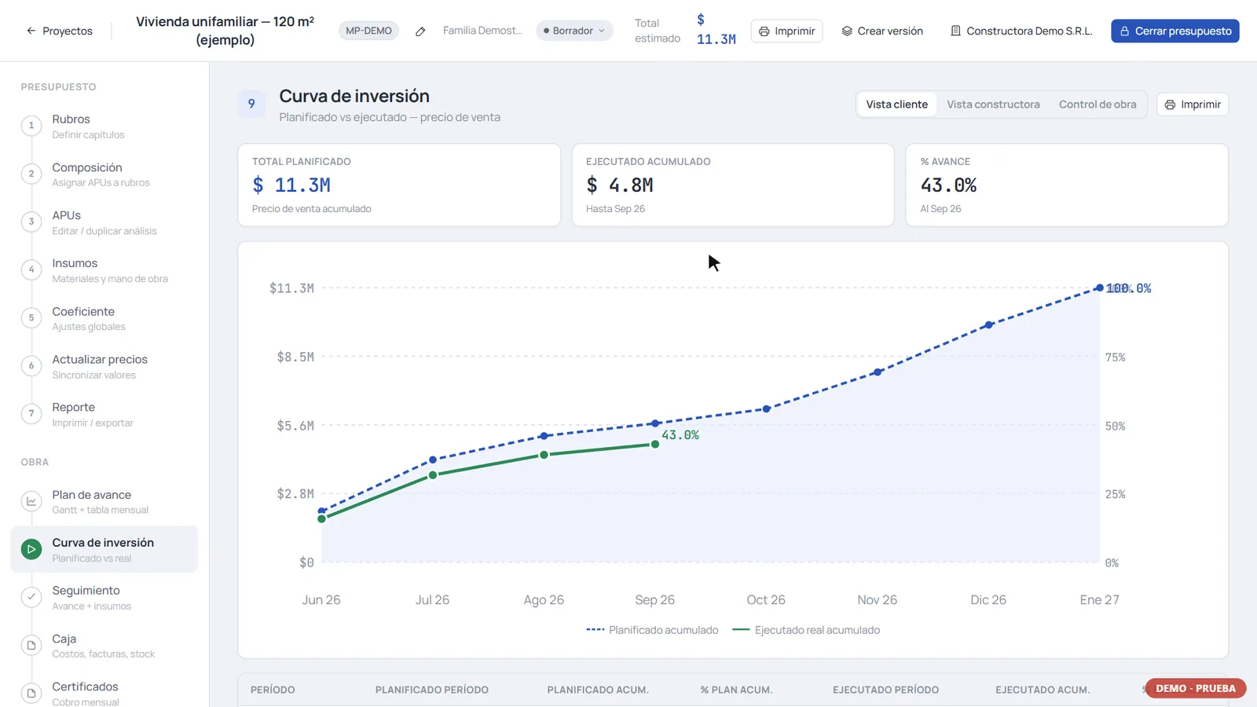1257x707 pixels.
Task: Click the green Sep 26 executed data point
Action: tap(655, 445)
